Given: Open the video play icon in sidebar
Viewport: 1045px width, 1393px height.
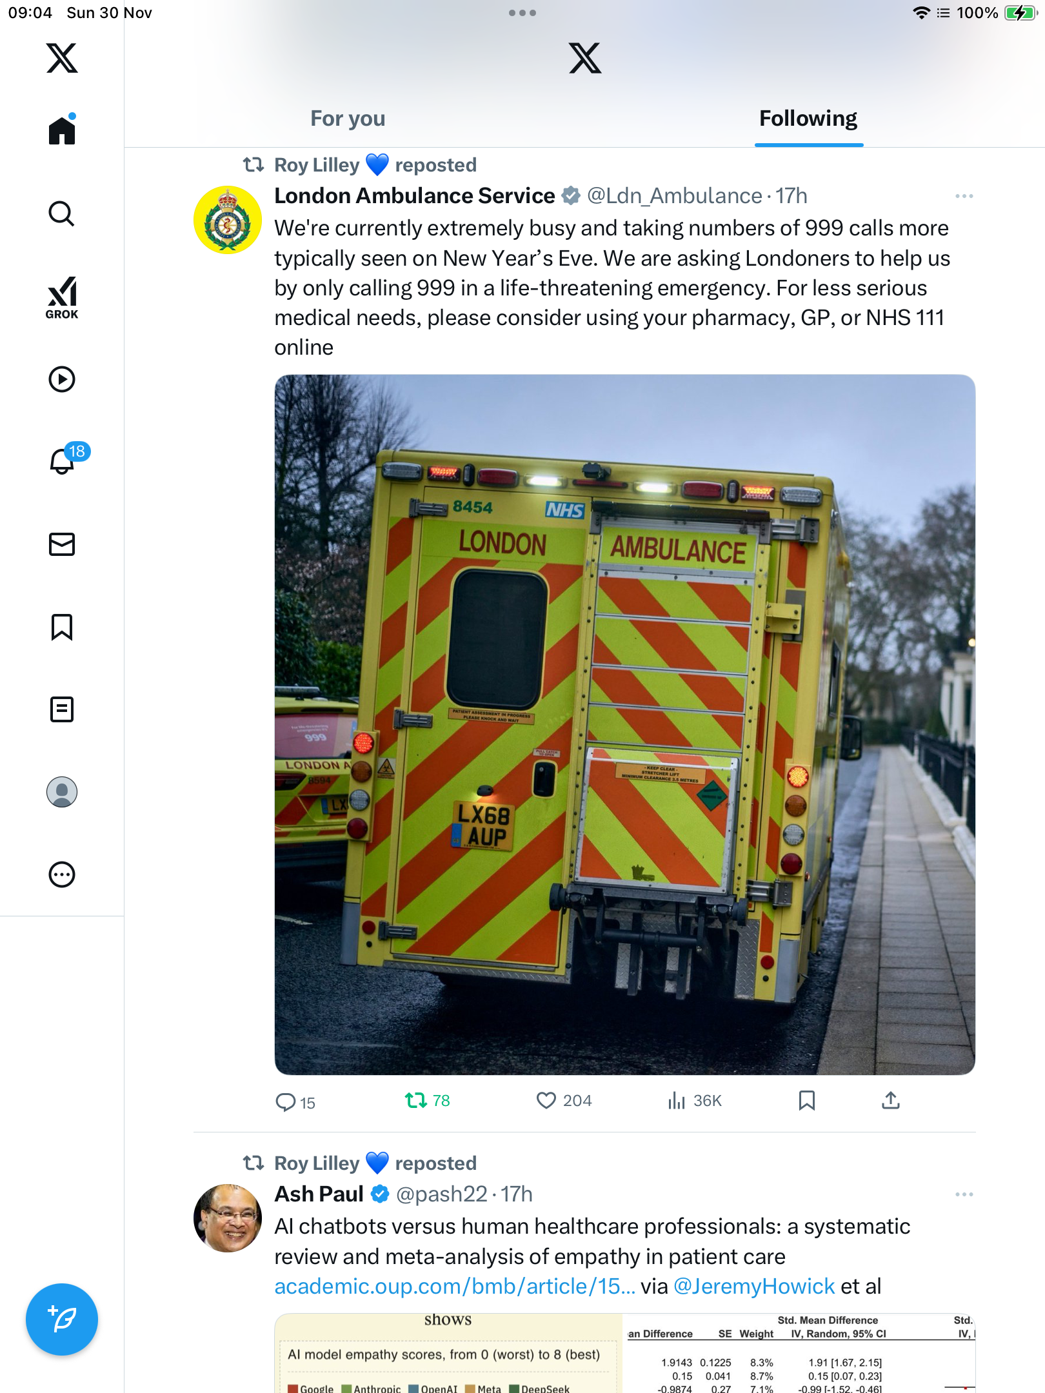Looking at the screenshot, I should pyautogui.click(x=62, y=379).
